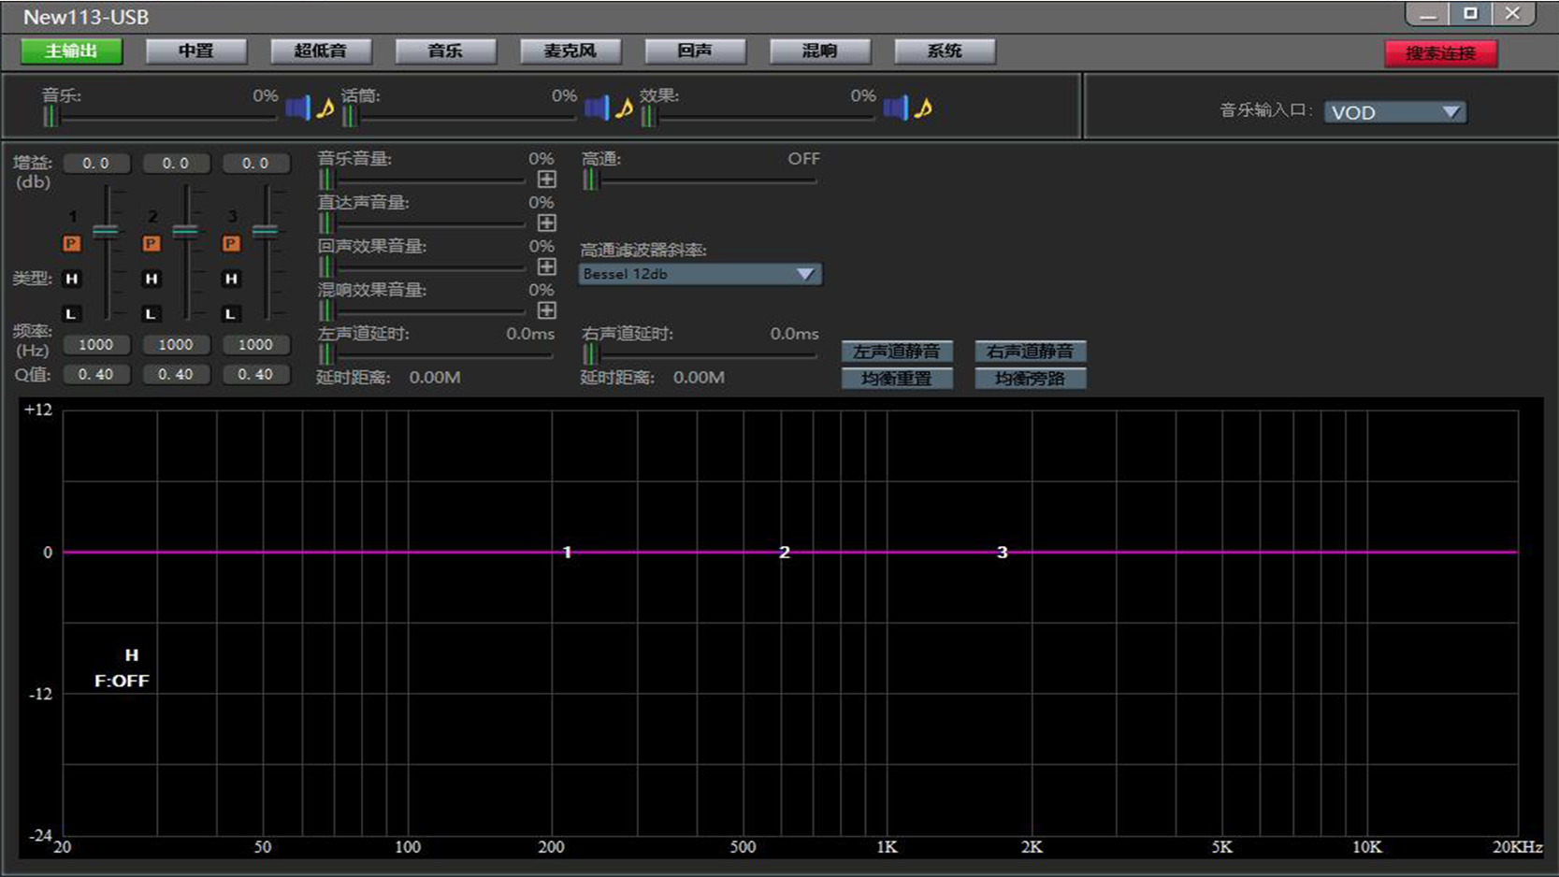Click the 高通 filter slider handle
Viewport: 1559px width, 877px height.
pos(590,180)
